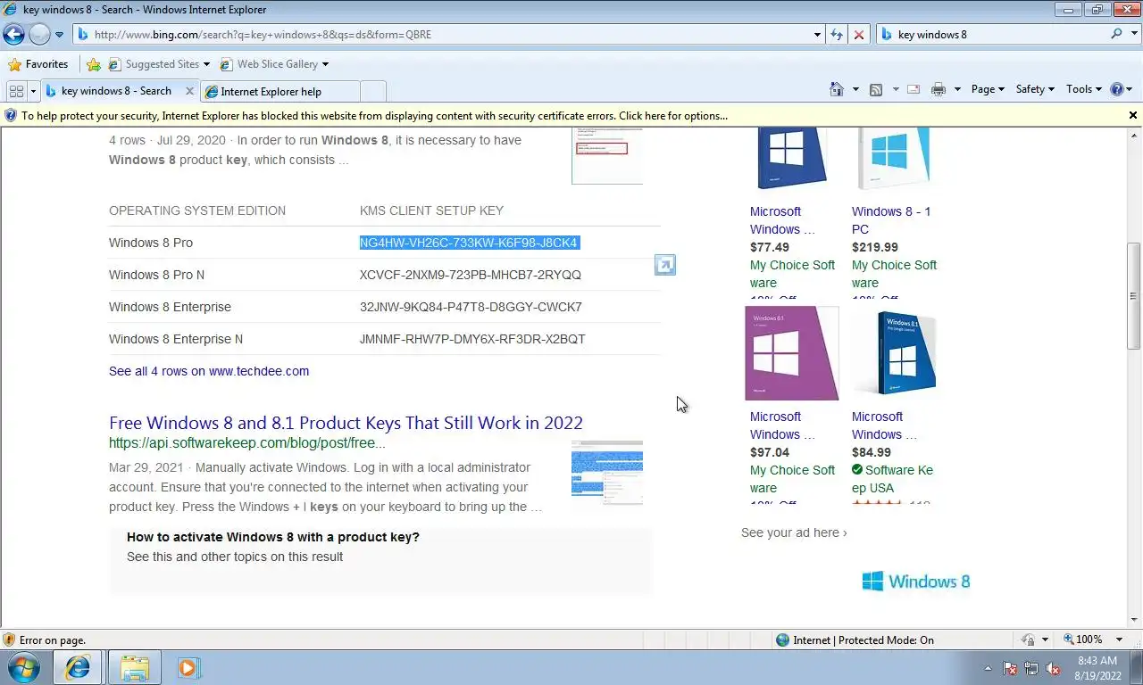
Task: Open the Windows 8 - 1 PC ad link
Action: (x=893, y=220)
